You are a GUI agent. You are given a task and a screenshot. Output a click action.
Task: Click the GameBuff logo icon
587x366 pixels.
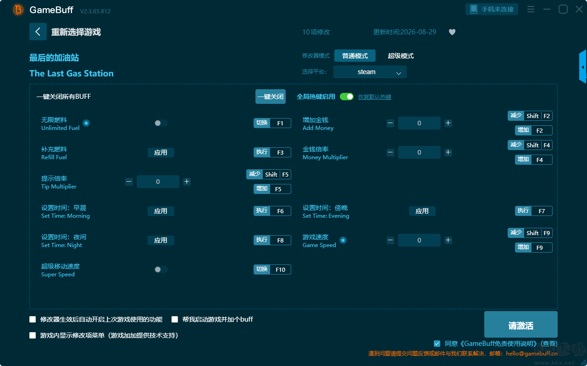click(18, 10)
